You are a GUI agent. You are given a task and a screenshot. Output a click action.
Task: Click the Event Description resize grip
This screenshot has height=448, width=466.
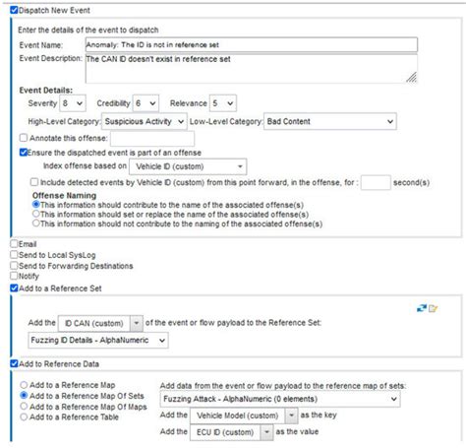412,78
